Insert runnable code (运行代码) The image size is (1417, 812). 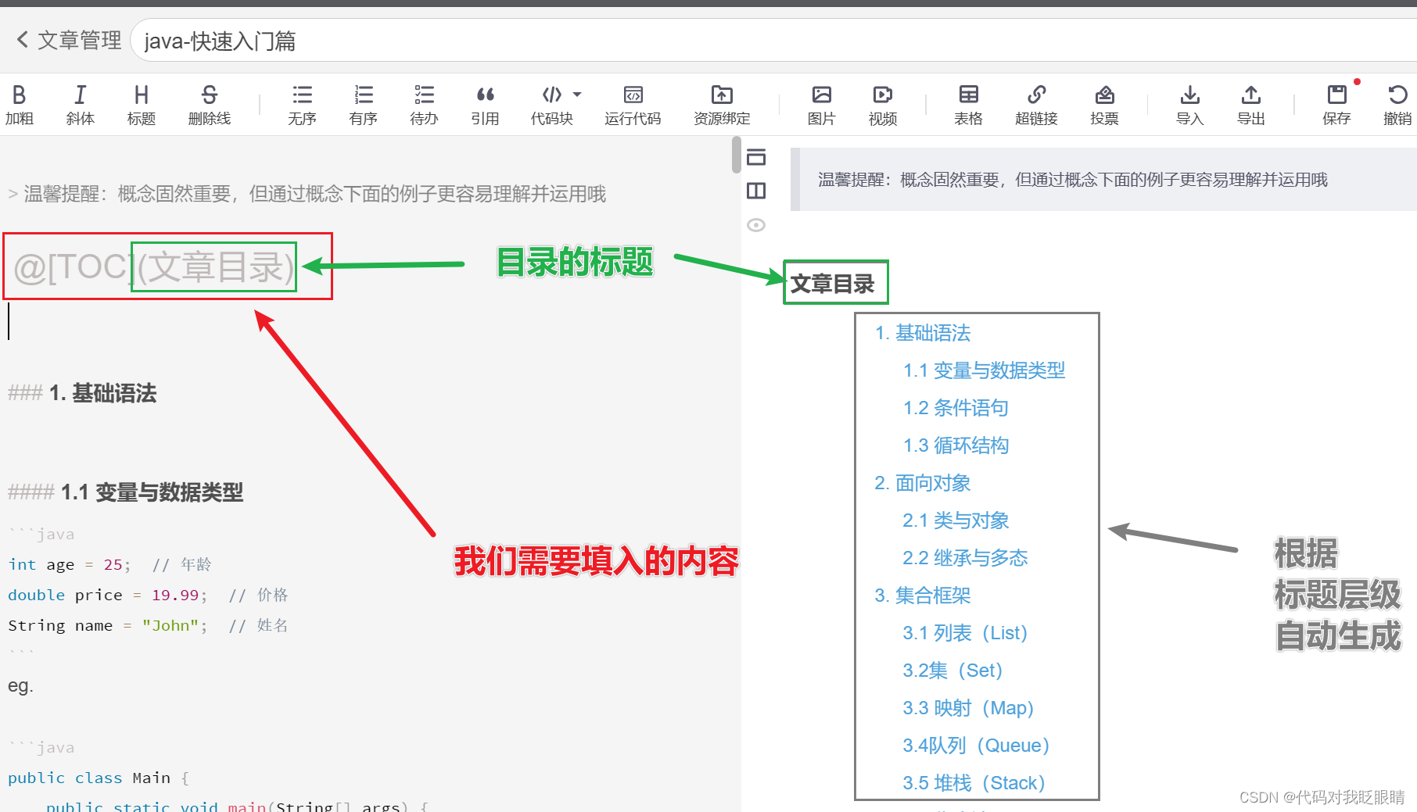click(x=633, y=105)
